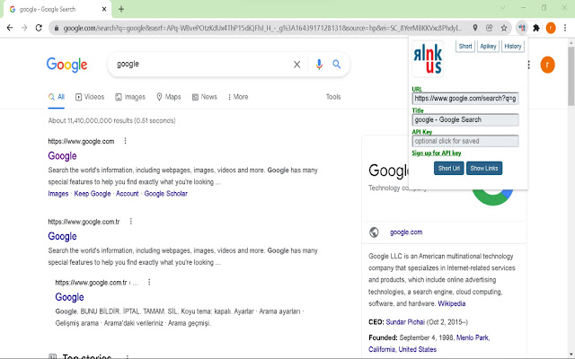Screen dimensions: 575x359
Task: Open the first Google result title link
Action: [x=62, y=156]
